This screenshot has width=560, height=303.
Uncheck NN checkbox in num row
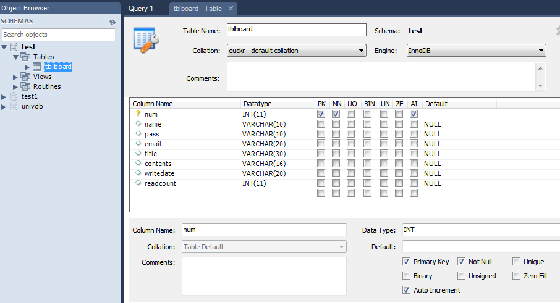[x=336, y=114]
